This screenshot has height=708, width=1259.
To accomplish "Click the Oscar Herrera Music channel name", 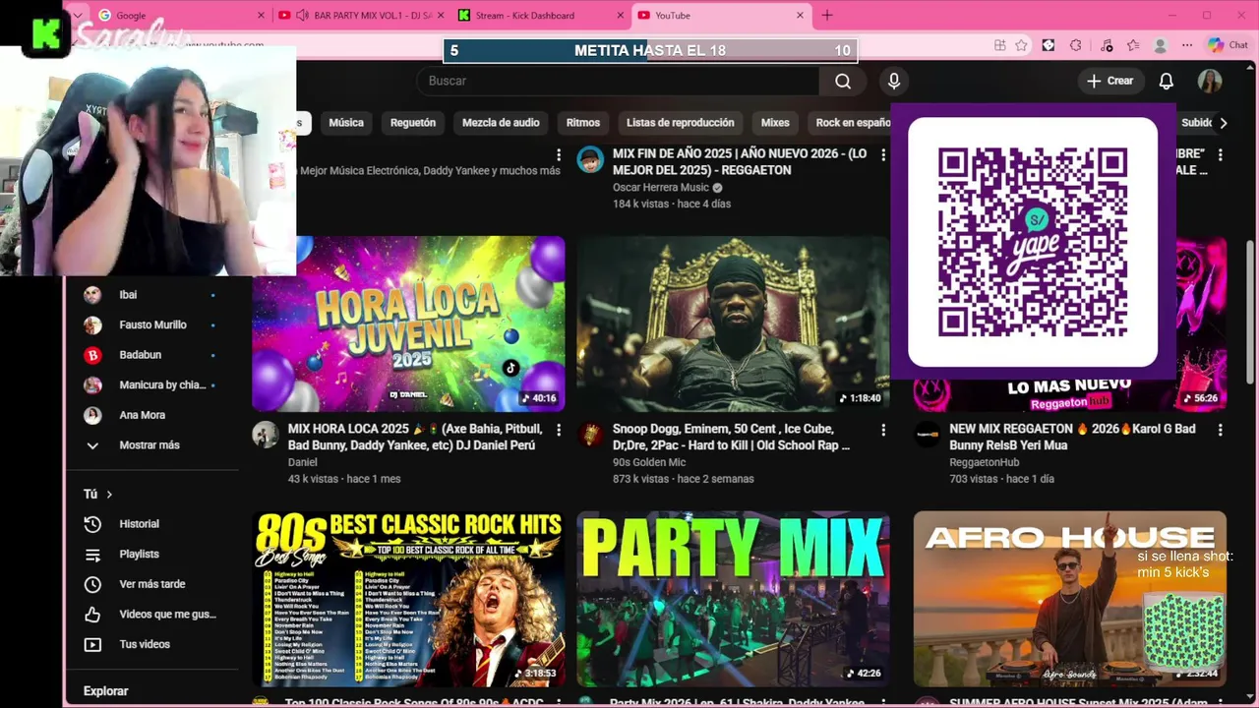I will (x=660, y=188).
